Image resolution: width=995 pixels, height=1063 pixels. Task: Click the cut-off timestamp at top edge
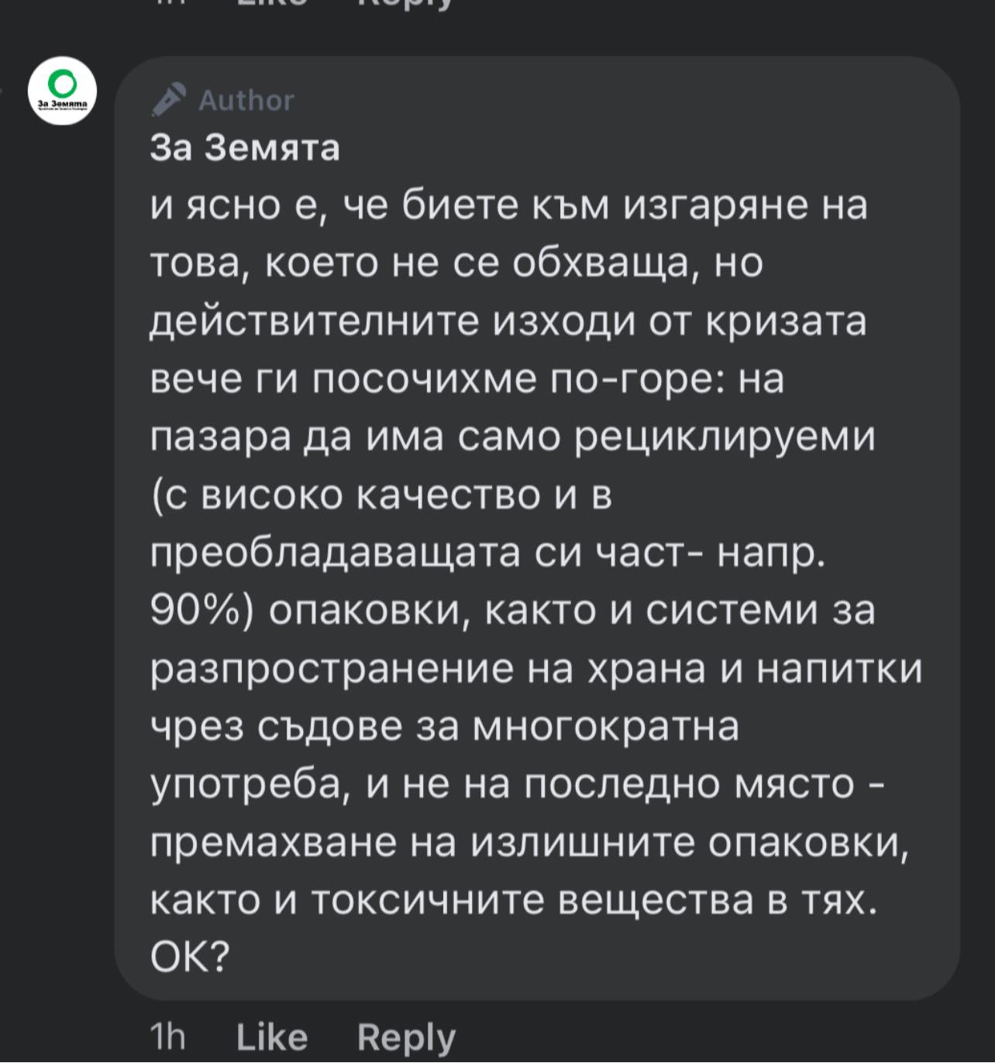[x=167, y=3]
